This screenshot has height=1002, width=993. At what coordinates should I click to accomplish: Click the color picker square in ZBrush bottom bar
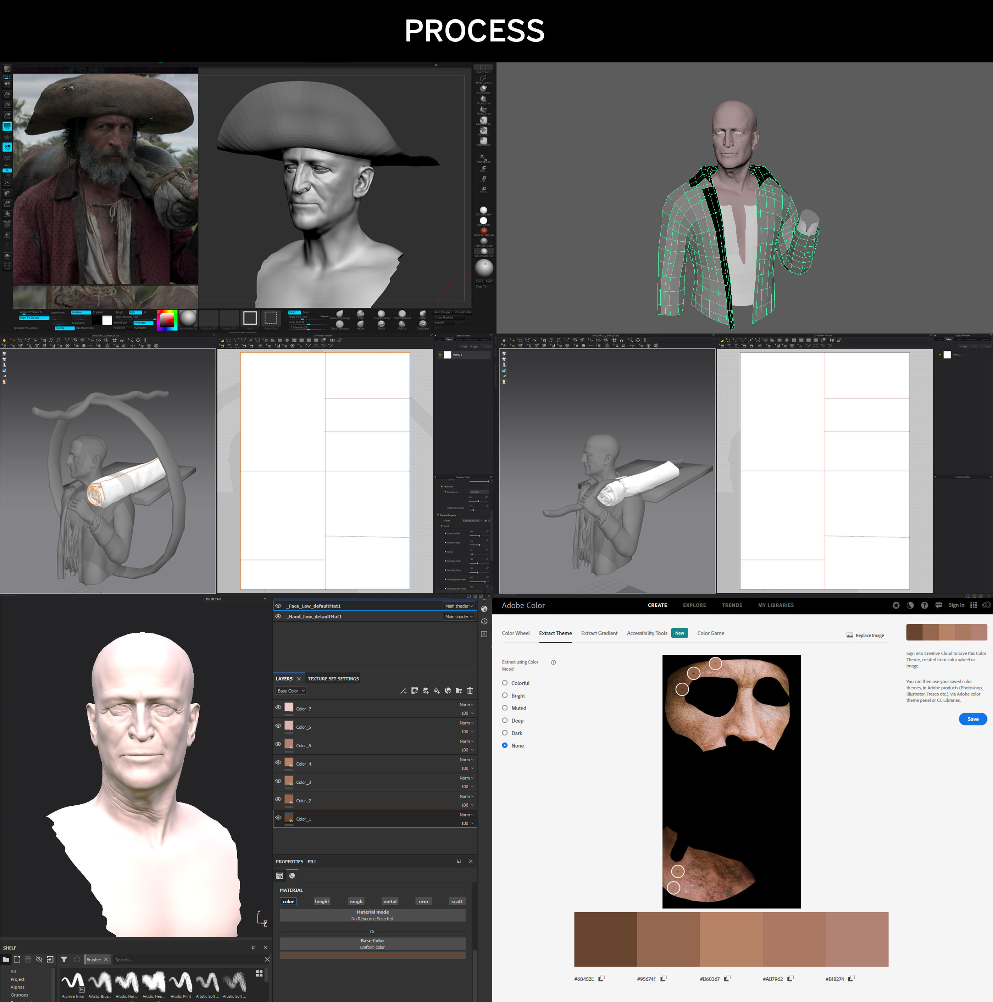coord(167,320)
